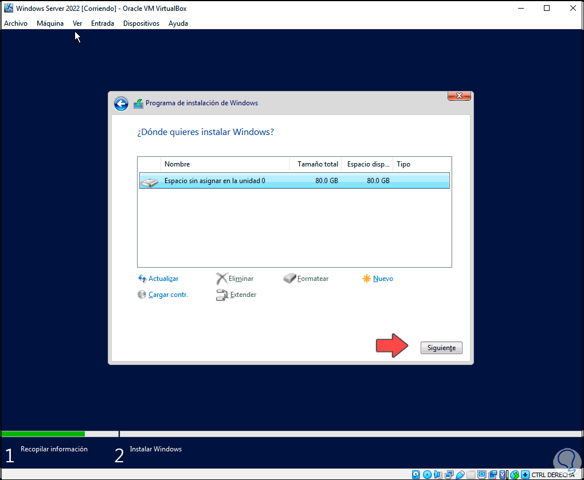Click the hard disk activity indicator

[416, 474]
